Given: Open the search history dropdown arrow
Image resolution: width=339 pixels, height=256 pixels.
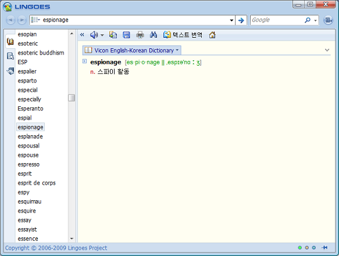Looking at the screenshot, I should (x=231, y=20).
